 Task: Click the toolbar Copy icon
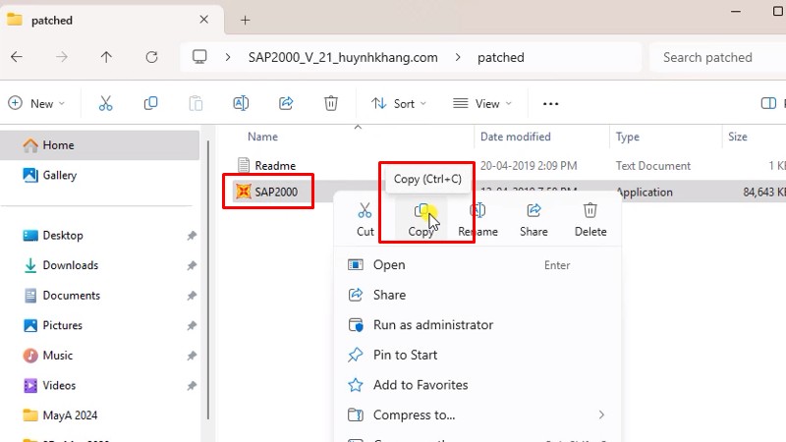point(150,103)
